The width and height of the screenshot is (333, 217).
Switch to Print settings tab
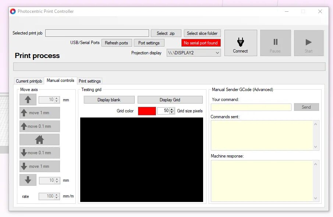90,81
